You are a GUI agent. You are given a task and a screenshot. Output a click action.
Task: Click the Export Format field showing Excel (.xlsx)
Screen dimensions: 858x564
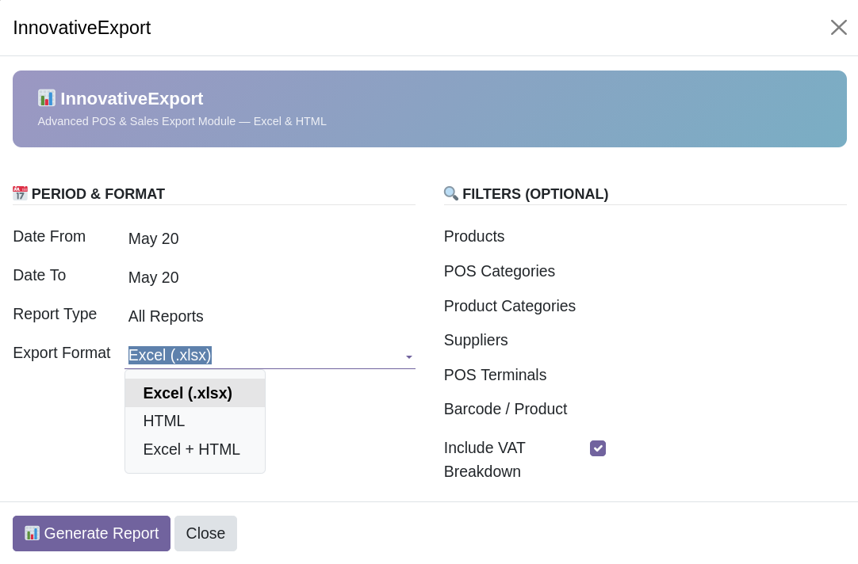tap(270, 355)
